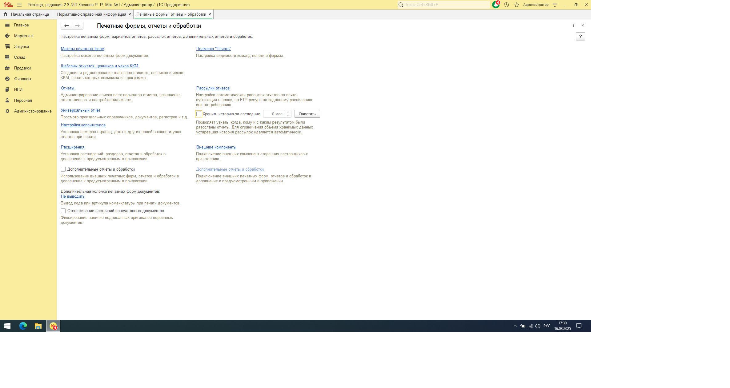Image resolution: width=730 pixels, height=388 pixels.
Task: Toggle Дополнительные отчеты и обработки checkbox
Action: tap(63, 169)
